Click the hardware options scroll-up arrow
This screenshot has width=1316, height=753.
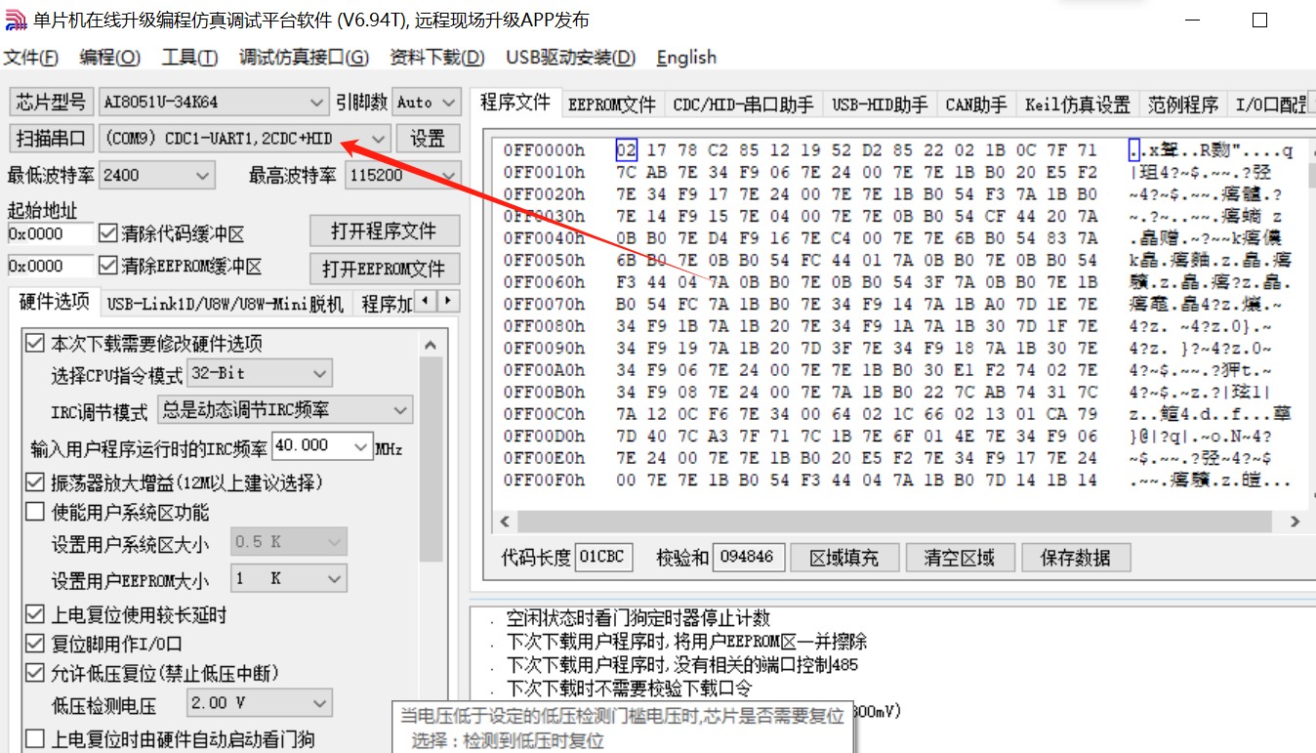(431, 345)
